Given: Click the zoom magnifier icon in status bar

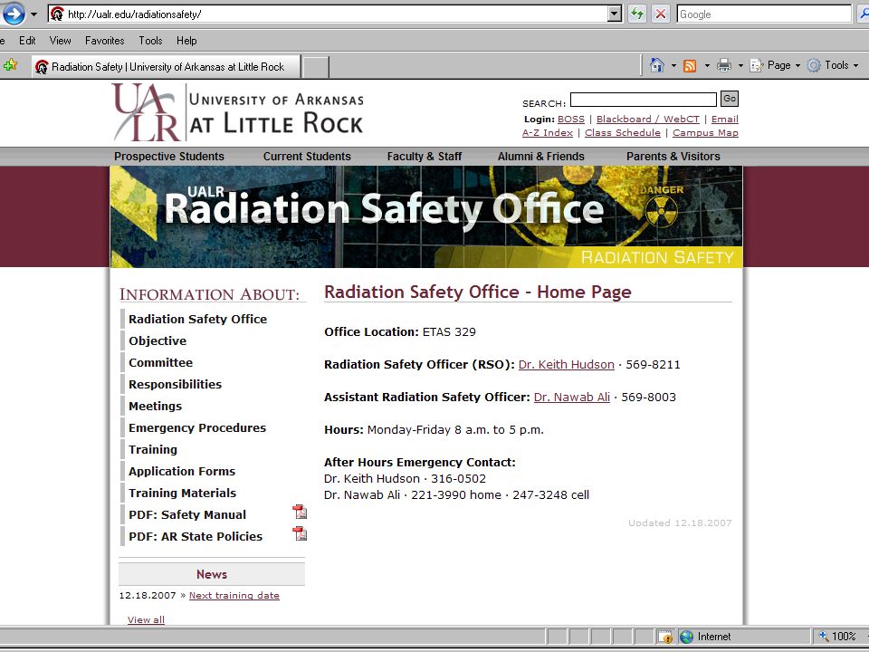Looking at the screenshot, I should 824,636.
